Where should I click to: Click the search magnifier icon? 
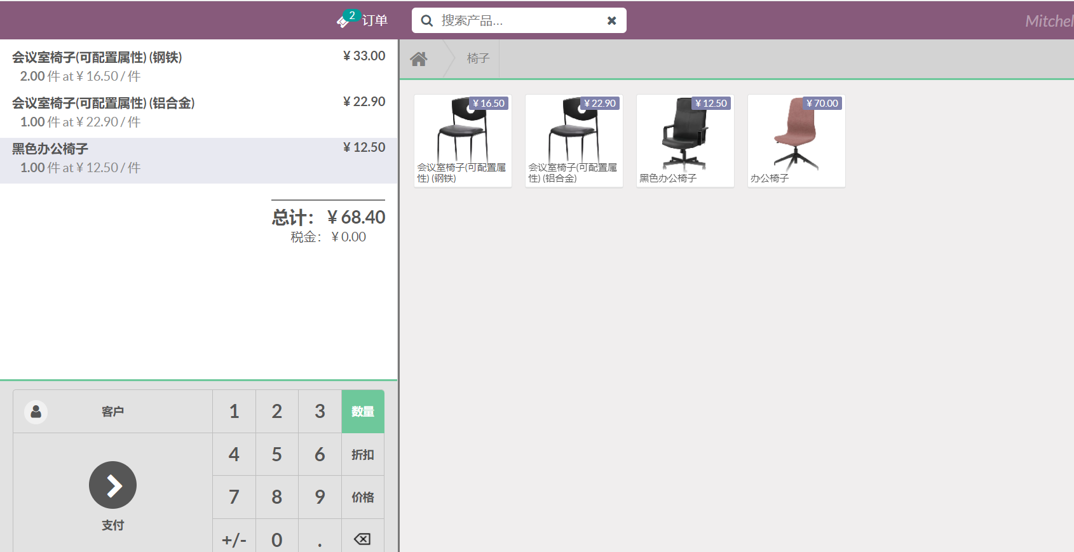point(427,21)
